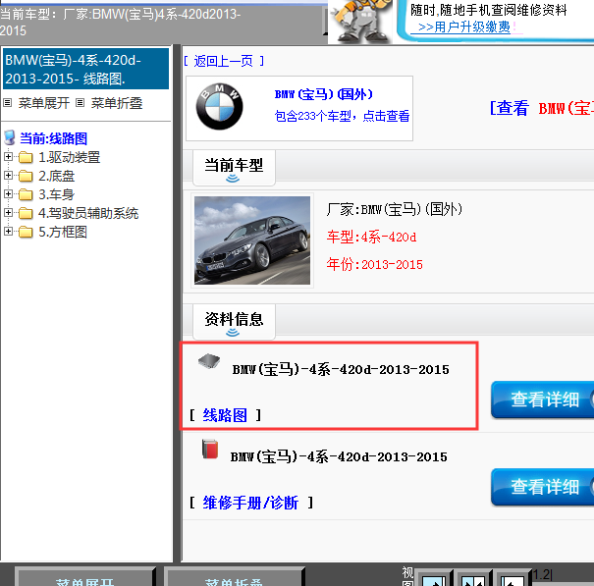Viewport: 594px width, 586px height.
Task: Select the 当前车型 tab
Action: coord(234,168)
